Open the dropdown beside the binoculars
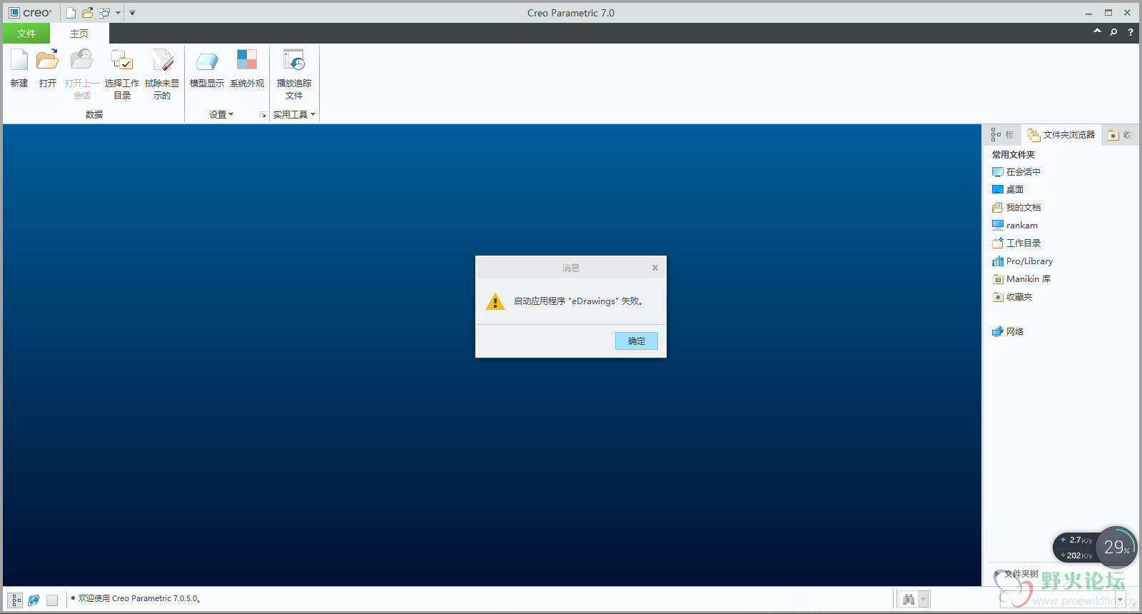Screen dimensions: 1142x614 [924, 599]
